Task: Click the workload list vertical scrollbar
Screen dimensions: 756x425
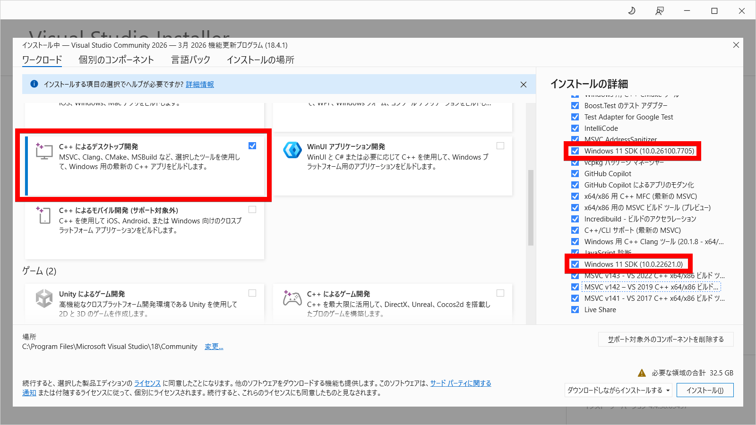Action: [x=531, y=208]
